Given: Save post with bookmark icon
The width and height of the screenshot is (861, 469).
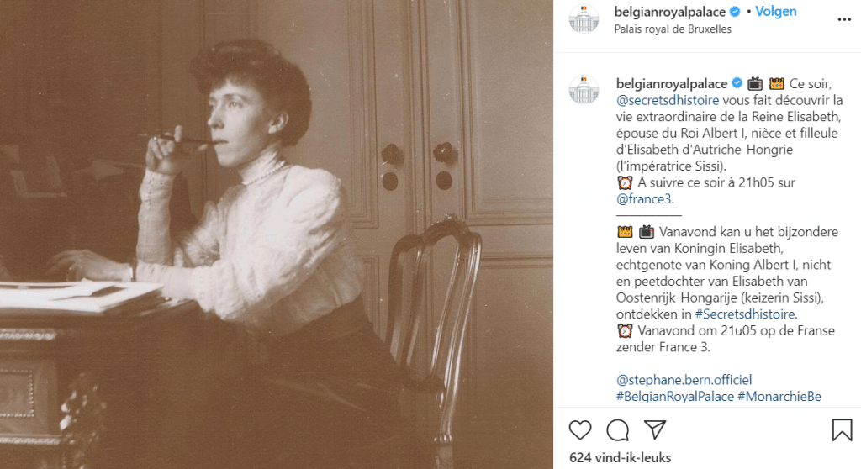Looking at the screenshot, I should 842,430.
